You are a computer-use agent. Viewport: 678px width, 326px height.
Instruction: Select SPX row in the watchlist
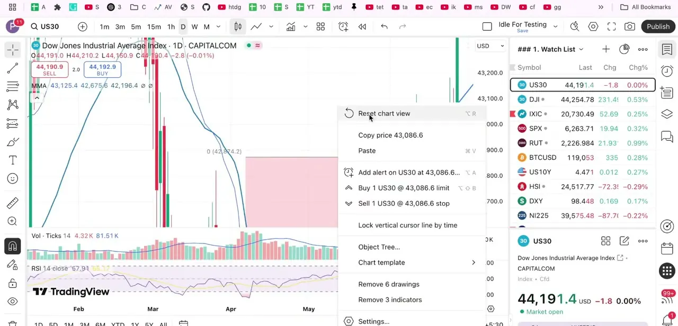[583, 129]
